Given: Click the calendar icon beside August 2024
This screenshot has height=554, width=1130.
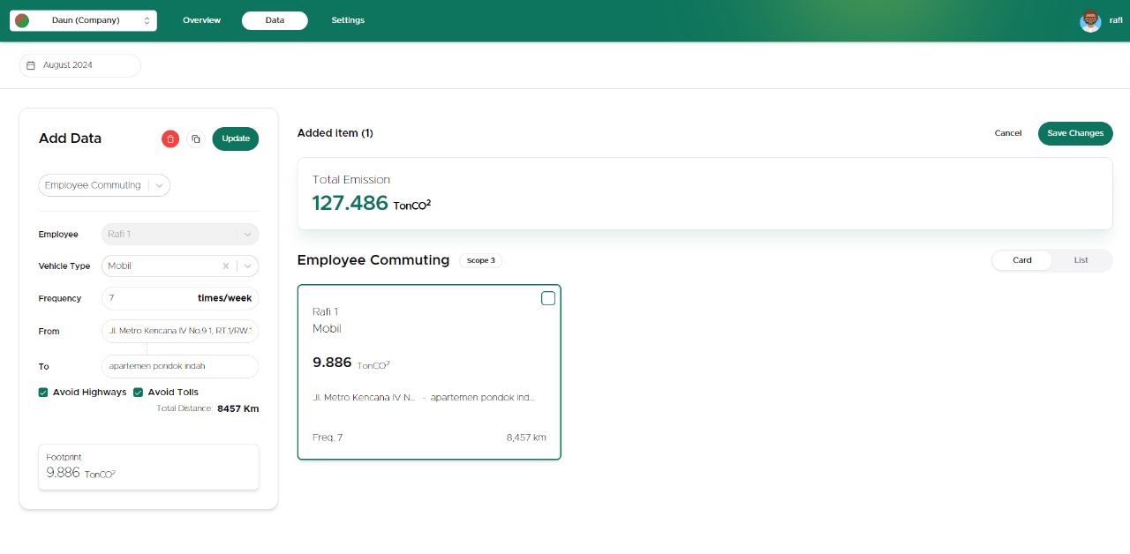Looking at the screenshot, I should pos(31,65).
